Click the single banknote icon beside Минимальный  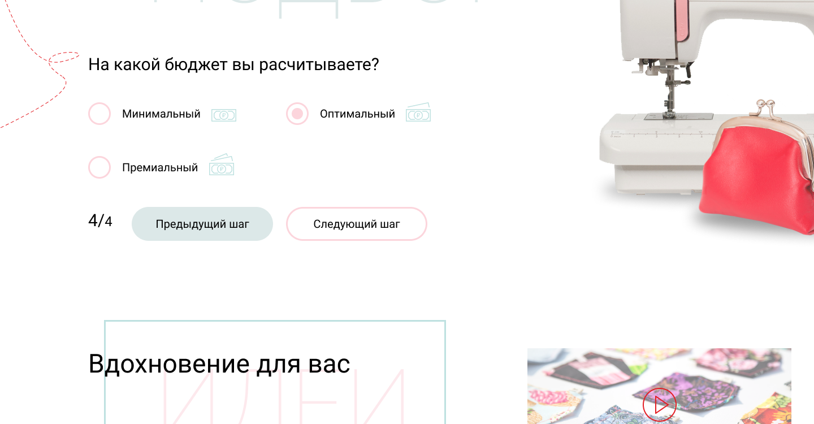point(224,115)
